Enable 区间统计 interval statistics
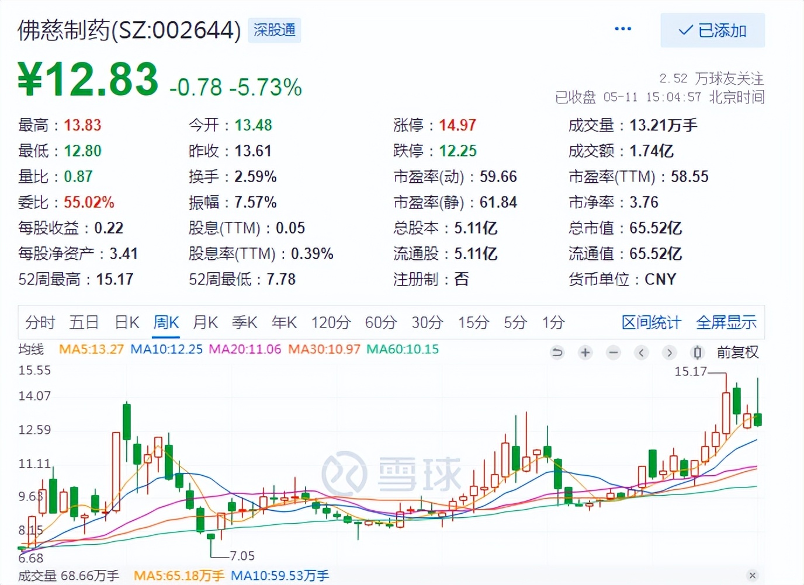 tap(651, 322)
